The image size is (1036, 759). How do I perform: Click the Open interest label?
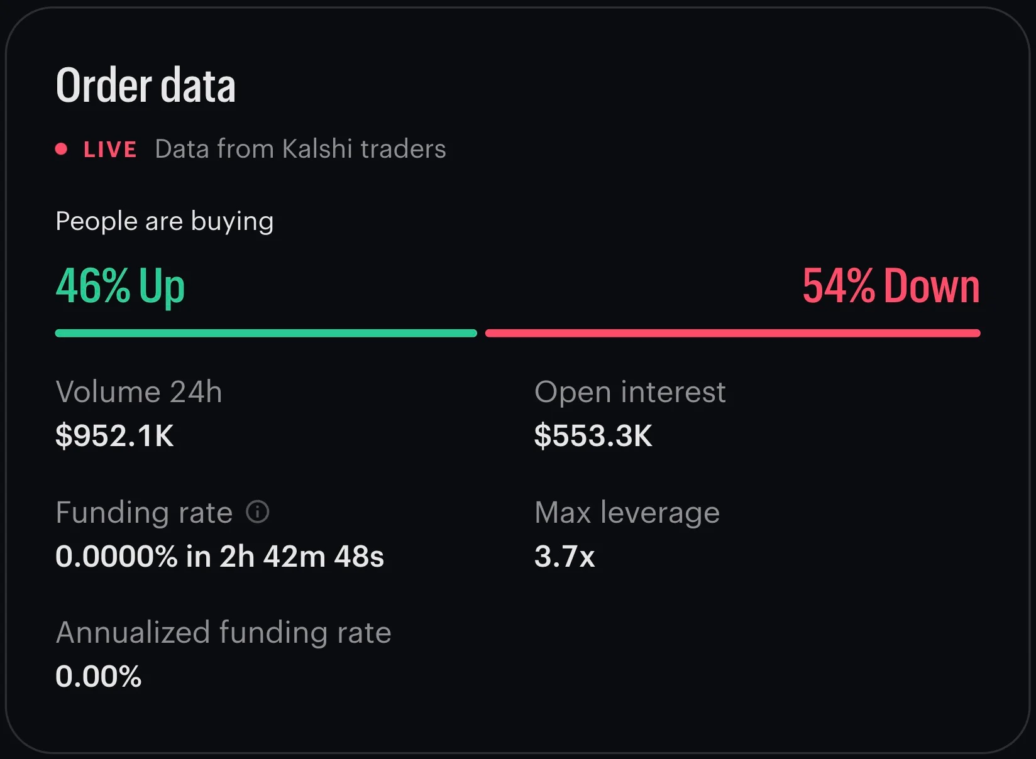tap(630, 392)
